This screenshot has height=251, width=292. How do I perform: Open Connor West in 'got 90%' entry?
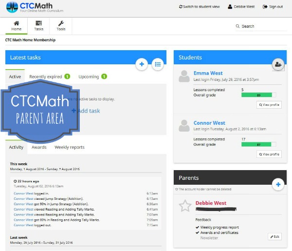pos(23,204)
